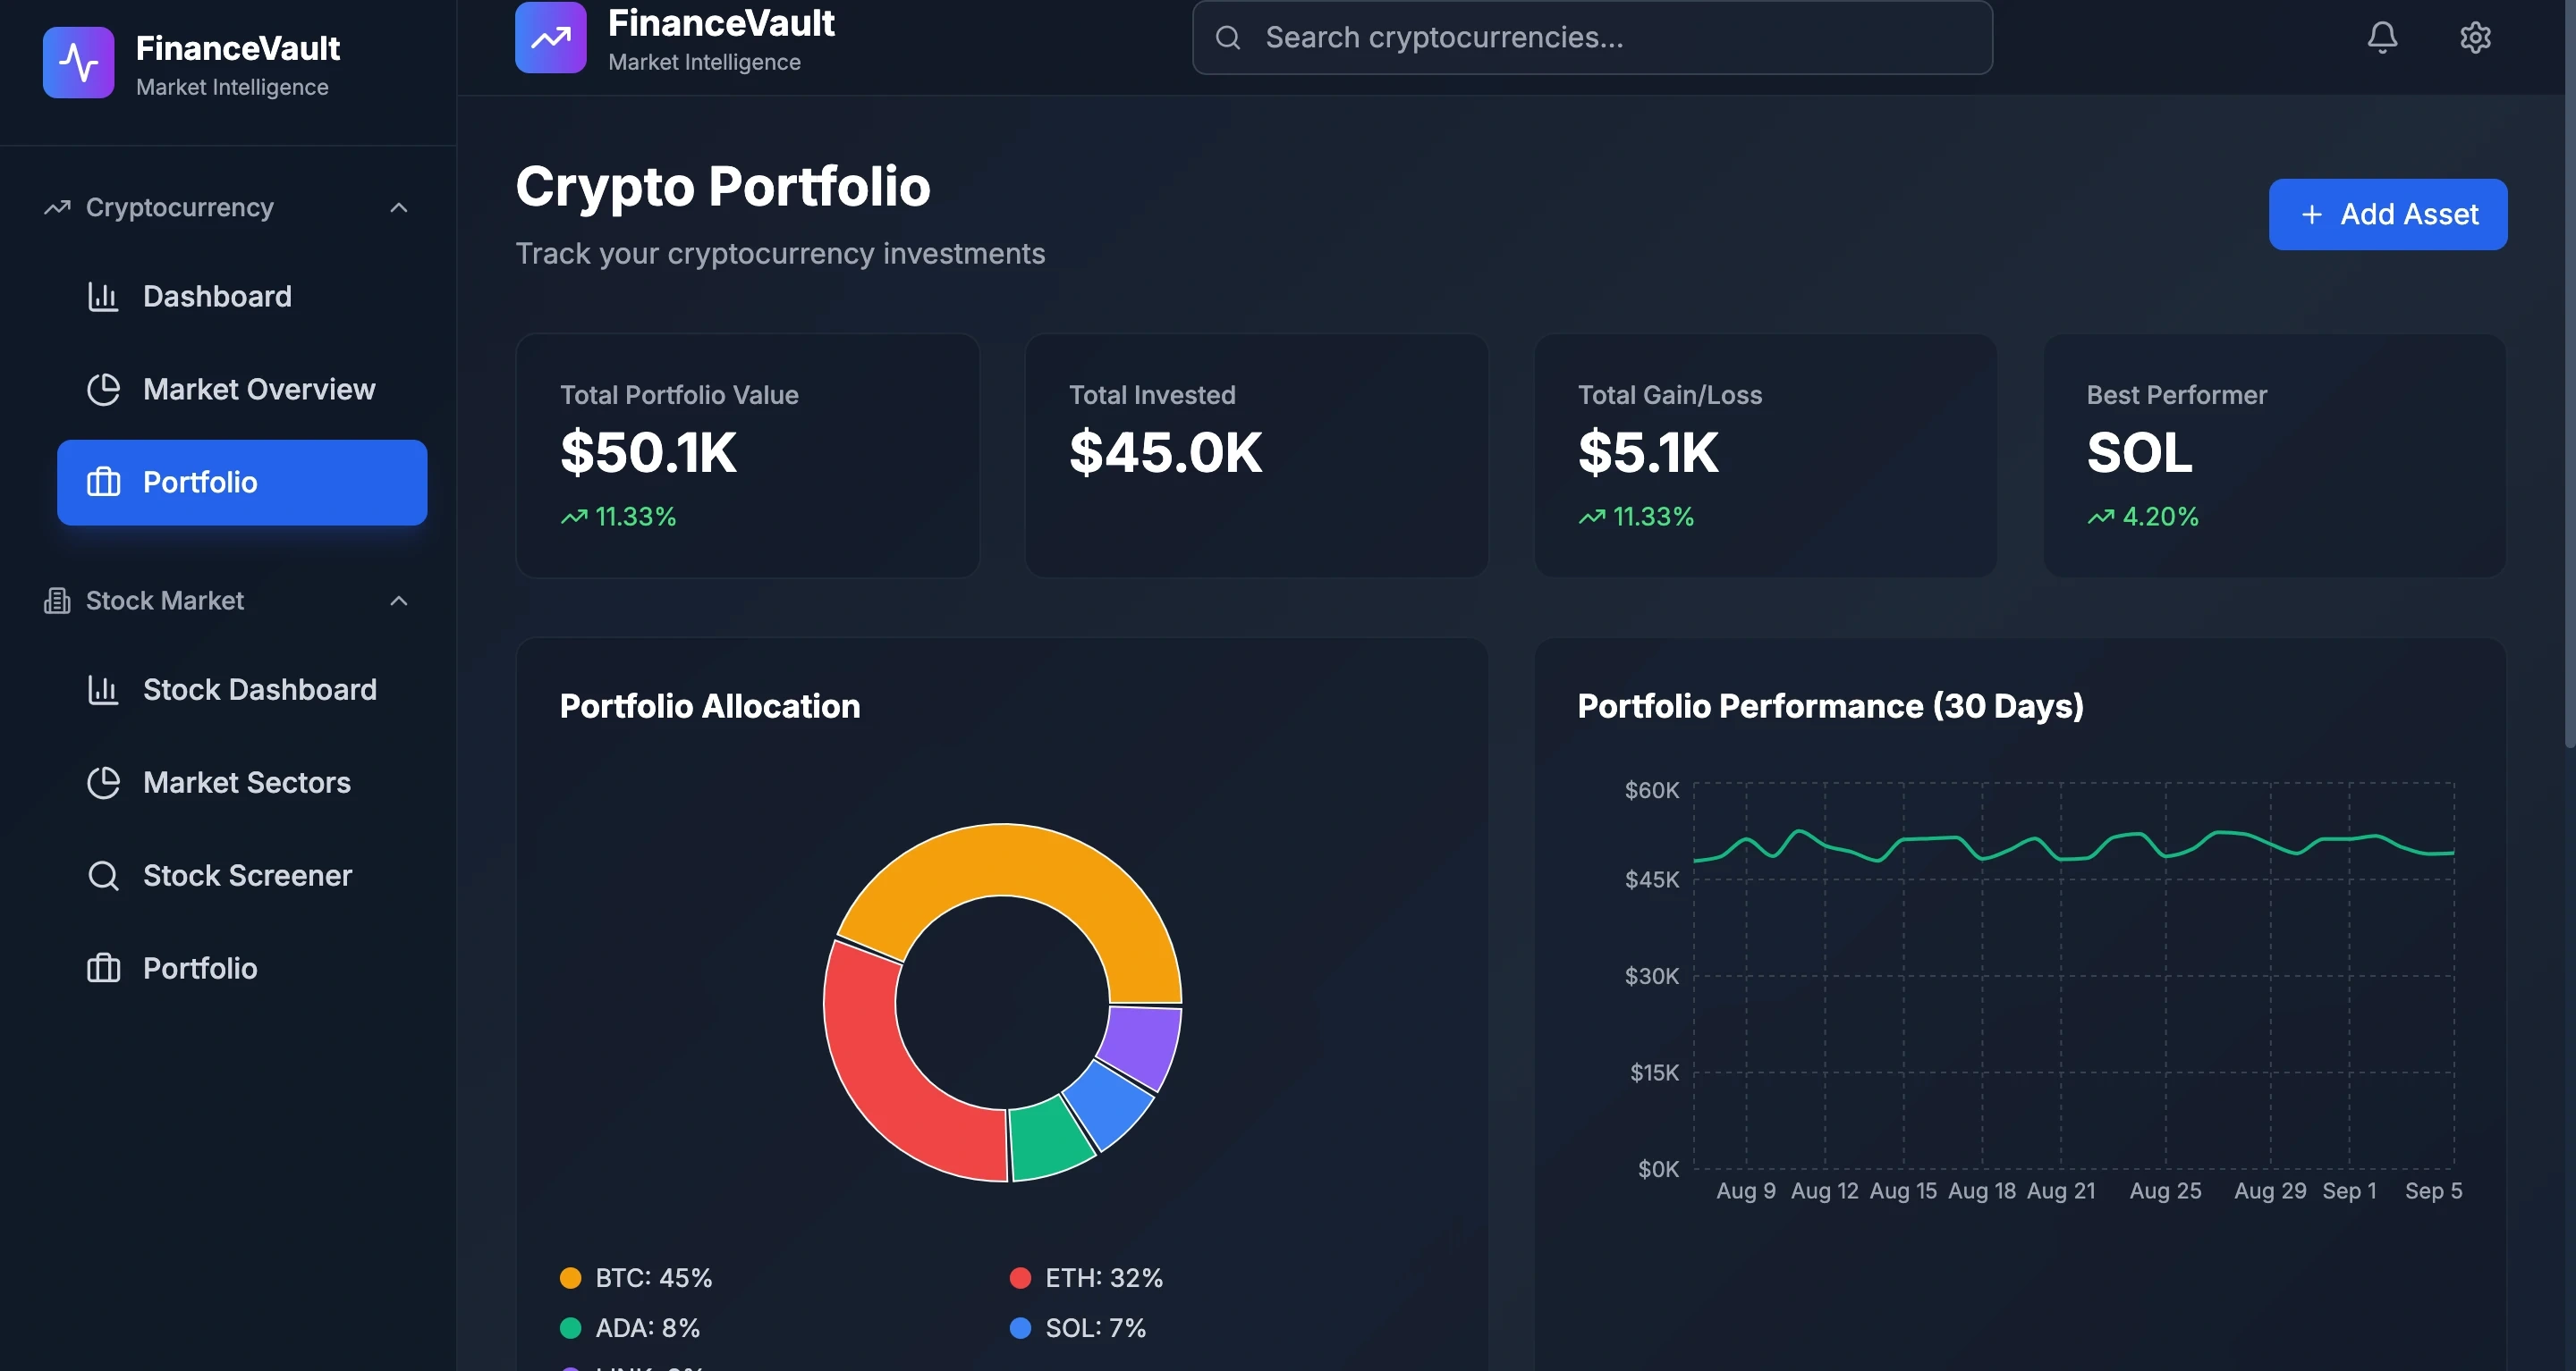Viewport: 2576px width, 1371px height.
Task: Click the Market Overview link
Action: pyautogui.click(x=259, y=390)
